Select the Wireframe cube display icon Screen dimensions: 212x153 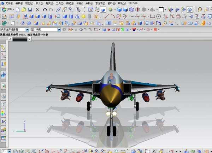pos(131,9)
